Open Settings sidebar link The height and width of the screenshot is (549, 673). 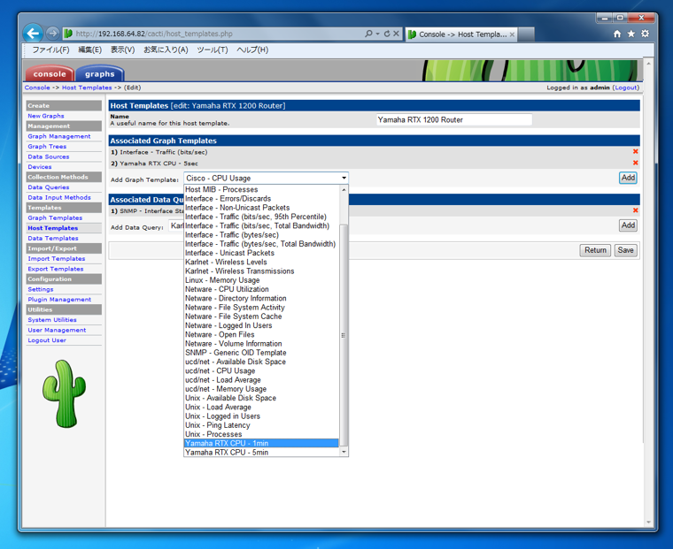pyautogui.click(x=41, y=289)
